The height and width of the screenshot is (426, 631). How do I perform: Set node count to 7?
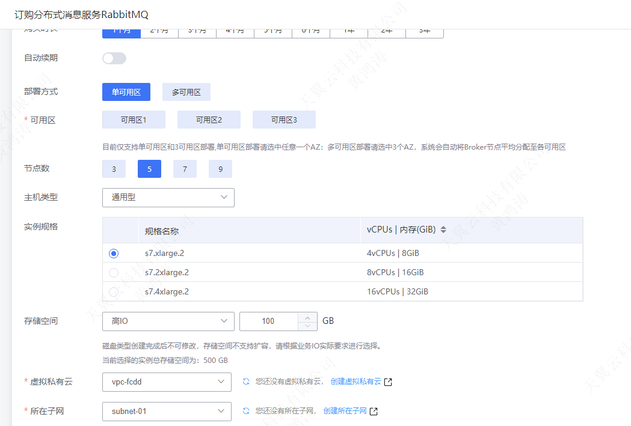[185, 169]
